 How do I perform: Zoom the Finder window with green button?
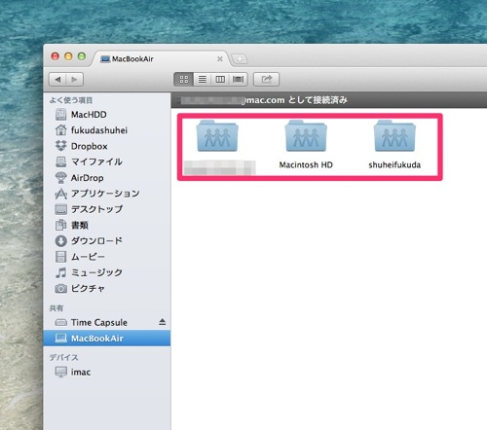pos(82,56)
